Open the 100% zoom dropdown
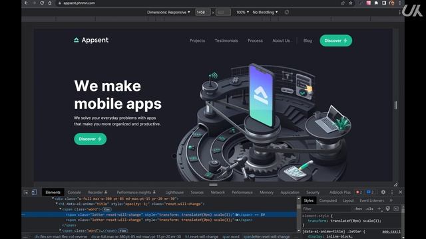 coord(242,12)
